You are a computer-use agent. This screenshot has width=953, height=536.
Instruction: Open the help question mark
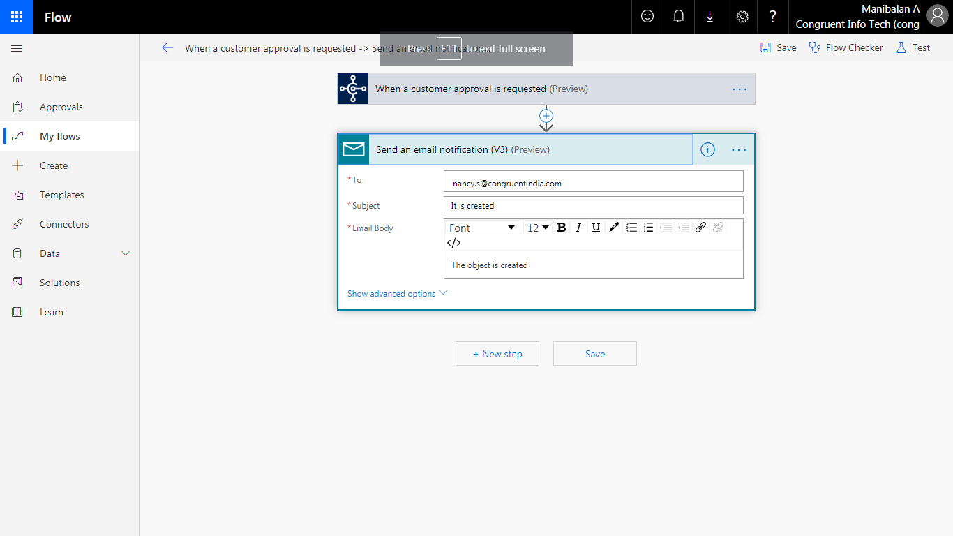point(773,17)
